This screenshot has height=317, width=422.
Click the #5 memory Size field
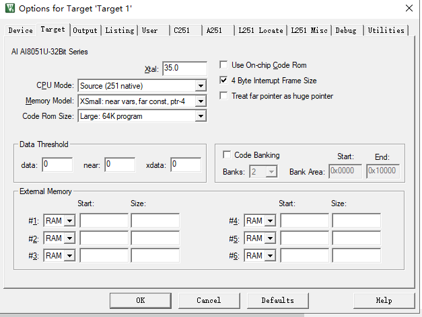tap(356, 238)
